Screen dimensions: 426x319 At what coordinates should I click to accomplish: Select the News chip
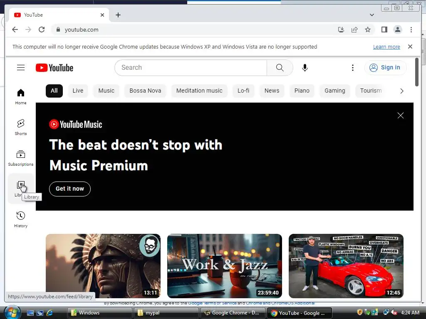coord(272,91)
